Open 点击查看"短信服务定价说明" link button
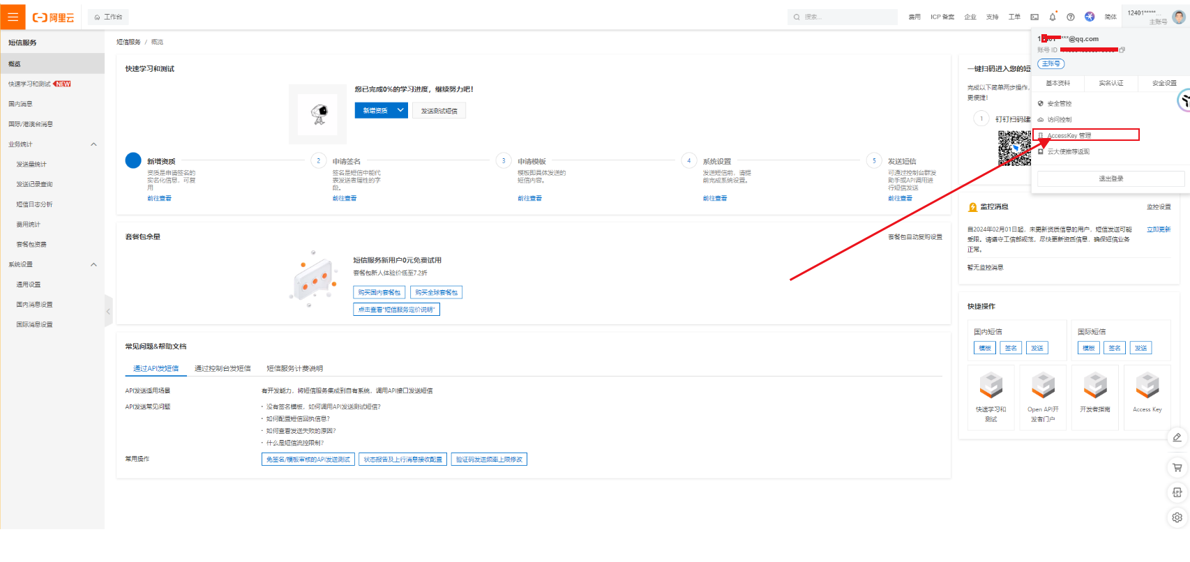 click(x=396, y=309)
